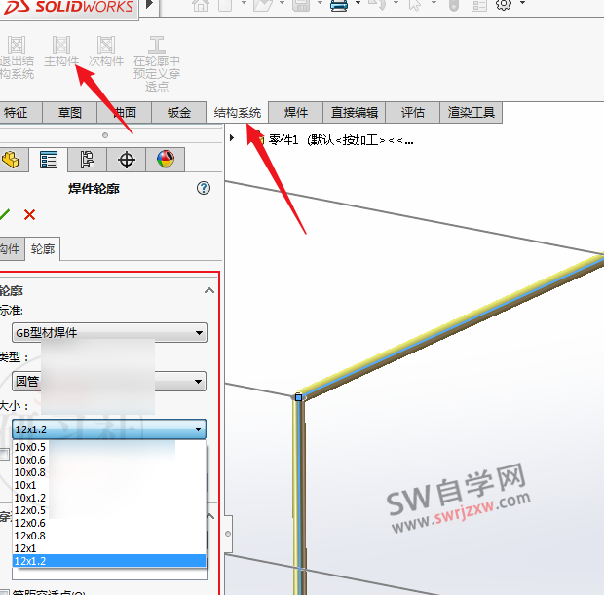Choose size 10x0.6 from list

click(x=109, y=460)
